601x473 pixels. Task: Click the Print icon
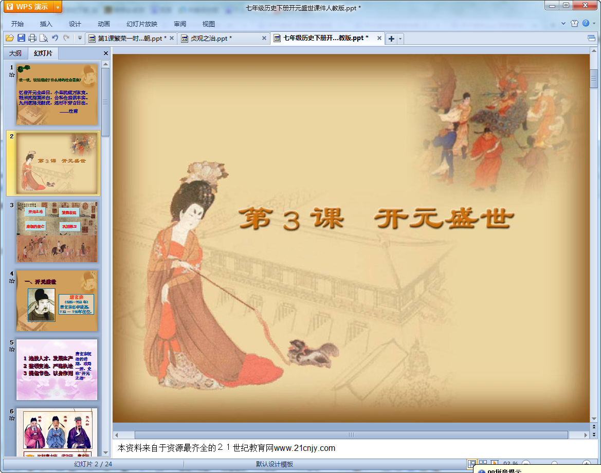[x=32, y=38]
